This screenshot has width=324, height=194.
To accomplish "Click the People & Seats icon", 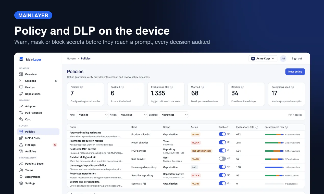I will pyautogui.click(x=21, y=164).
